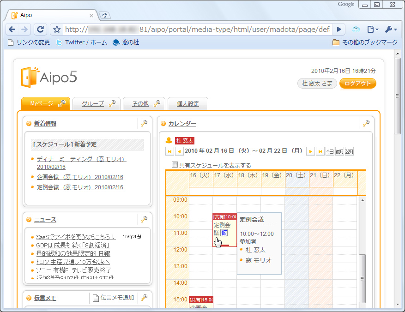Jump to last week with the ▶| arrow icon
Screen dimensions: 405x312
319,151
